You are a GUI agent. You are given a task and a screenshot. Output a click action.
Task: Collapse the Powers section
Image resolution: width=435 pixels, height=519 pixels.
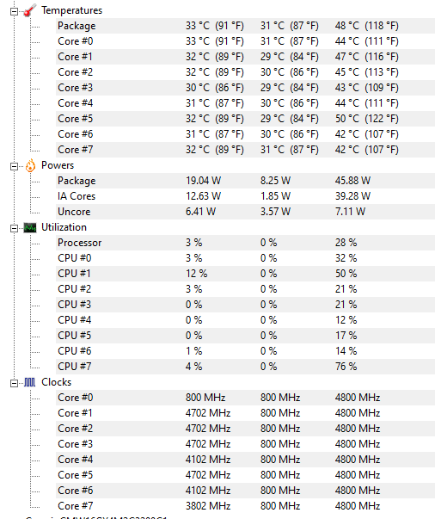[14, 166]
